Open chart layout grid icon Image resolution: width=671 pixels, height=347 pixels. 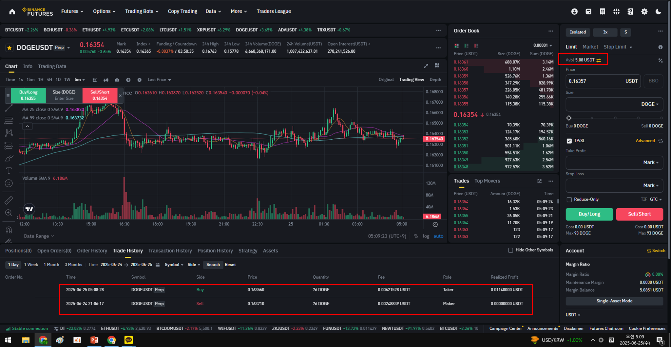click(x=437, y=65)
